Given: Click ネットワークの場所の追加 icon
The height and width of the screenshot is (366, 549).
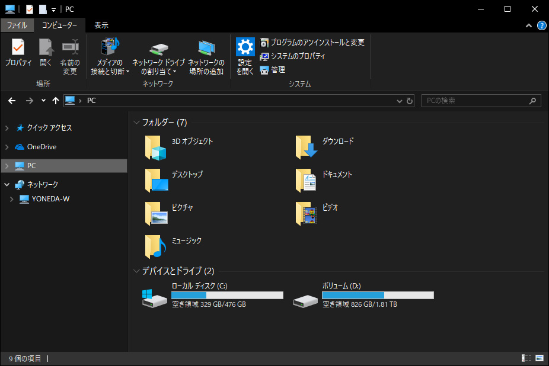Looking at the screenshot, I should click(x=206, y=47).
